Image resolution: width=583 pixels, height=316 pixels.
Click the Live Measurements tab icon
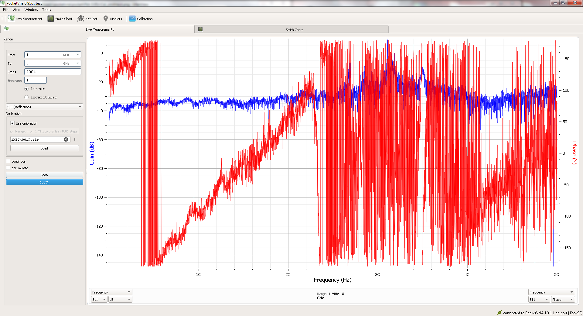click(6, 29)
